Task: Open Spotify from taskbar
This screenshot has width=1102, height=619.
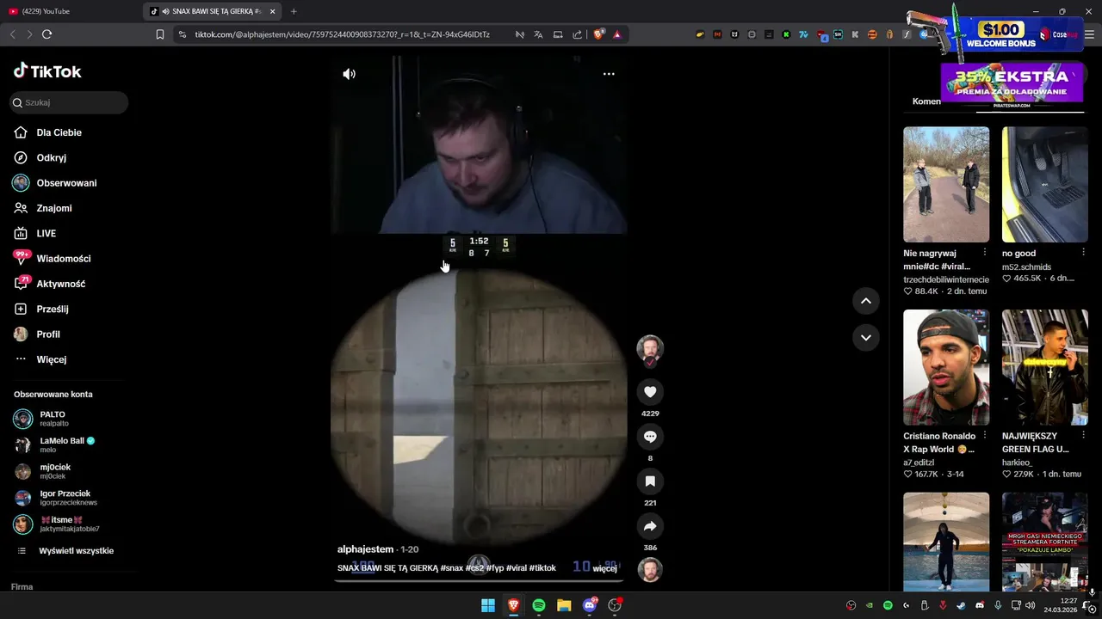Action: click(x=539, y=605)
